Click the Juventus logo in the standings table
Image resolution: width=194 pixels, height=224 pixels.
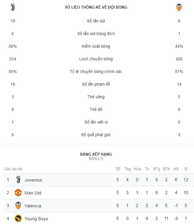coord(18,180)
